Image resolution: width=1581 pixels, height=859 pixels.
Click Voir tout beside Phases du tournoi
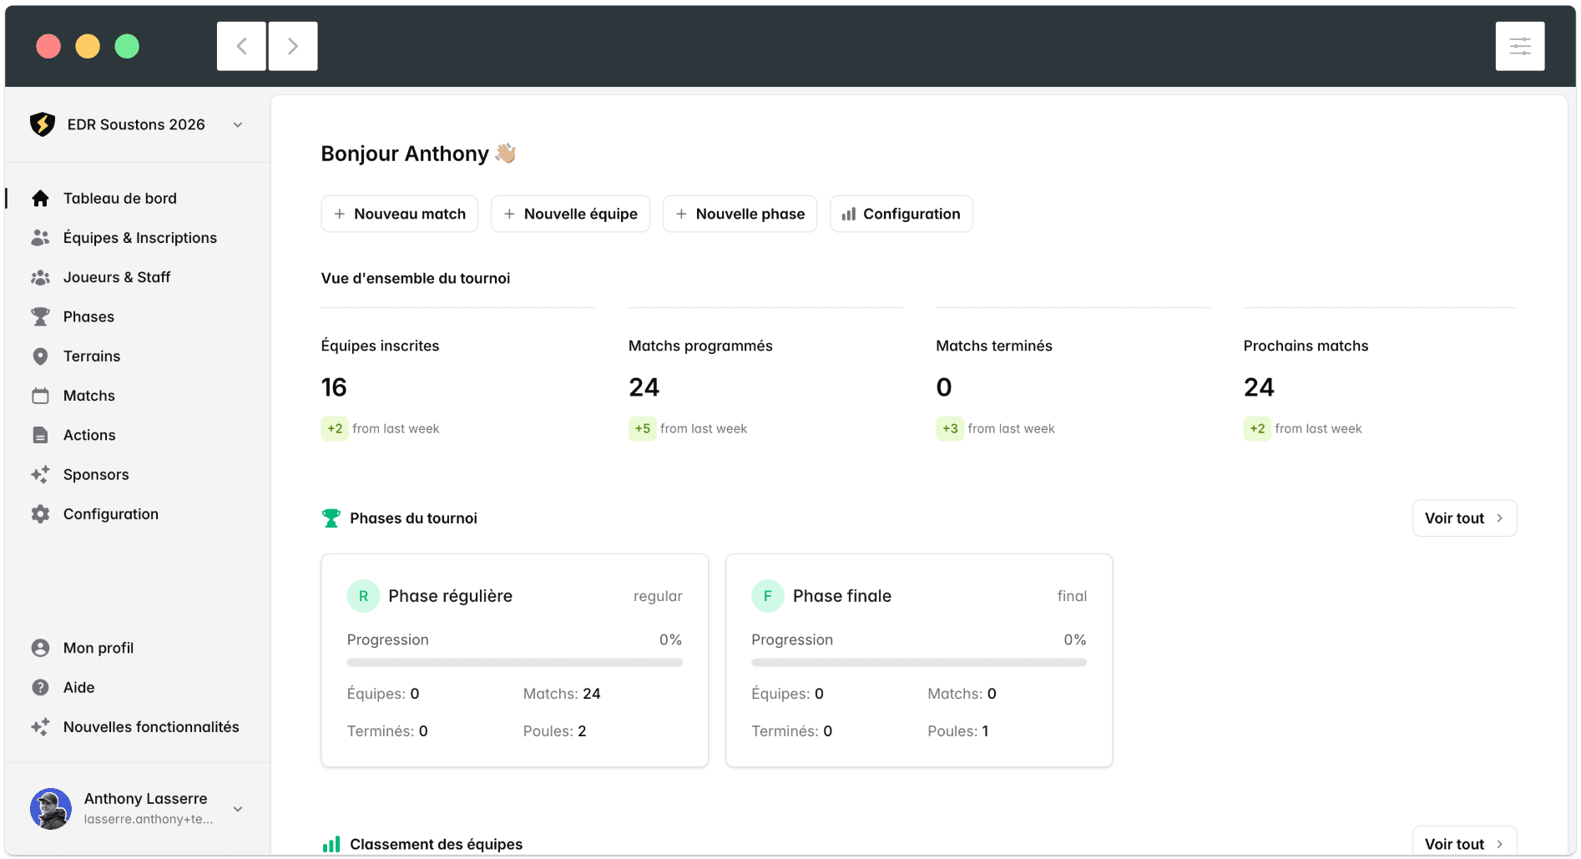[x=1464, y=518]
